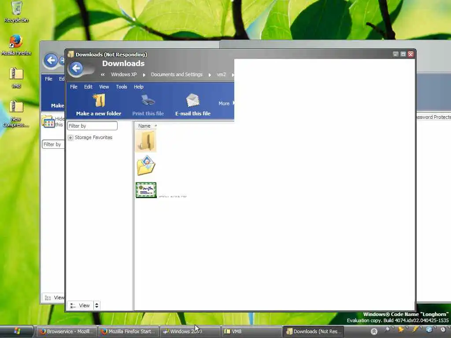Open the More tasks arrow
The width and height of the screenshot is (451, 338).
click(233, 103)
